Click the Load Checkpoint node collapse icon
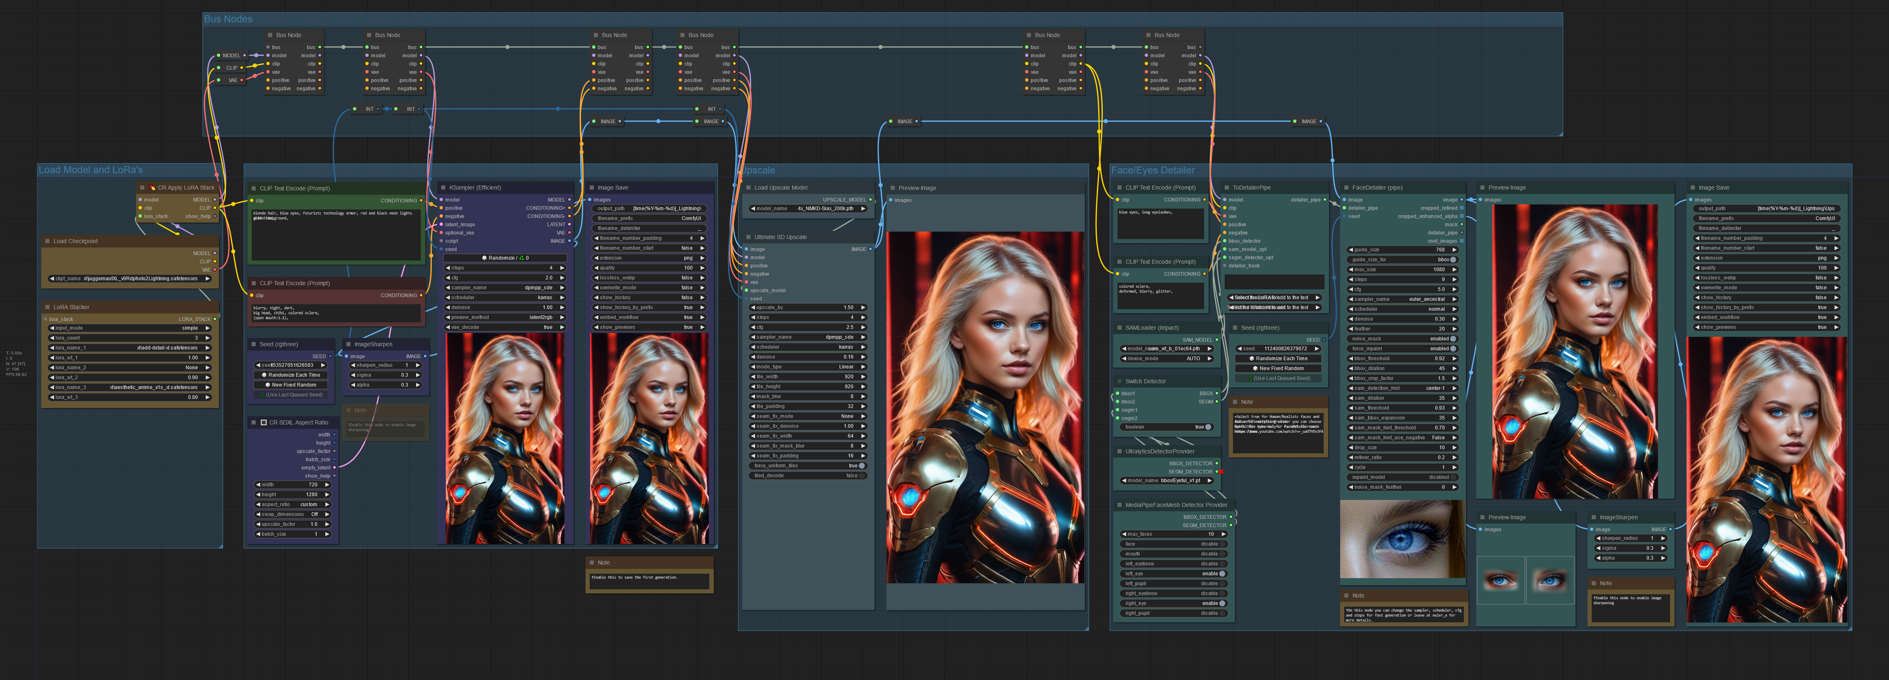The width and height of the screenshot is (1889, 680). pos(47,241)
